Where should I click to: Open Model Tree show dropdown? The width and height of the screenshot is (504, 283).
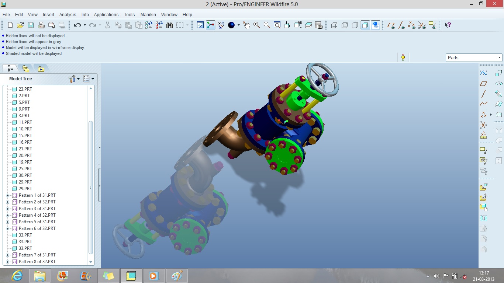click(x=89, y=79)
